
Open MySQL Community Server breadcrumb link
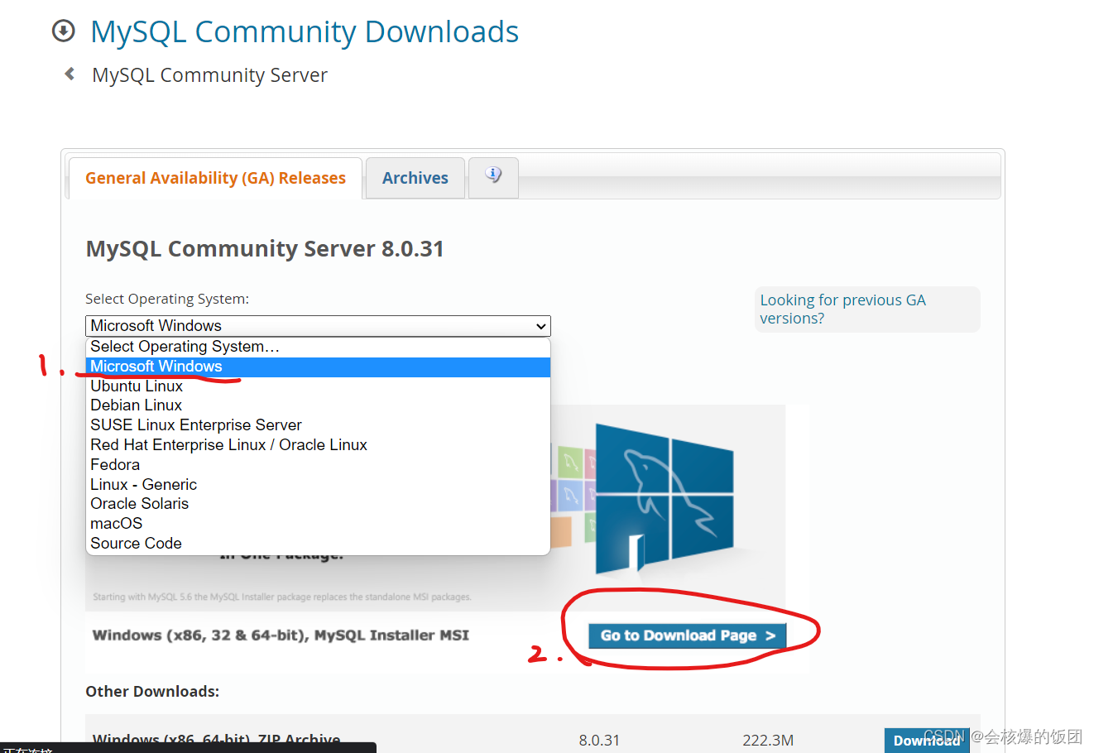point(209,75)
